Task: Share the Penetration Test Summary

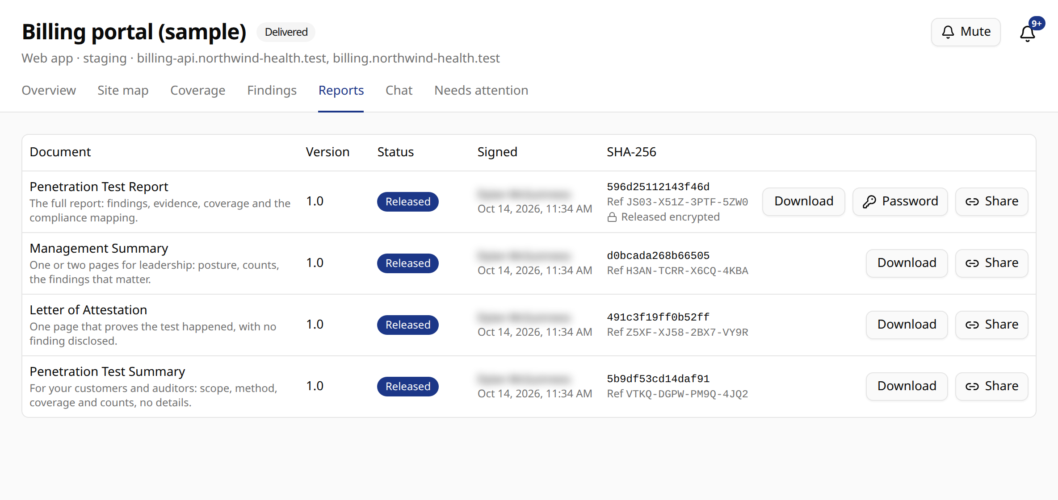Action: [992, 386]
